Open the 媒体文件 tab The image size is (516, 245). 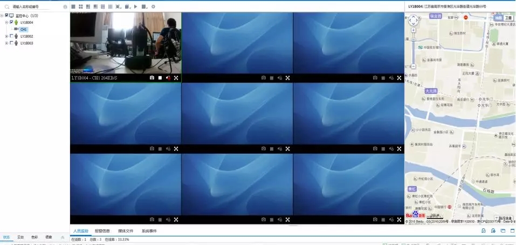pyautogui.click(x=126, y=231)
